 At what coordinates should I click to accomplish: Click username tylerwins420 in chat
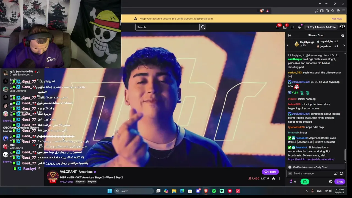[x=296, y=127]
